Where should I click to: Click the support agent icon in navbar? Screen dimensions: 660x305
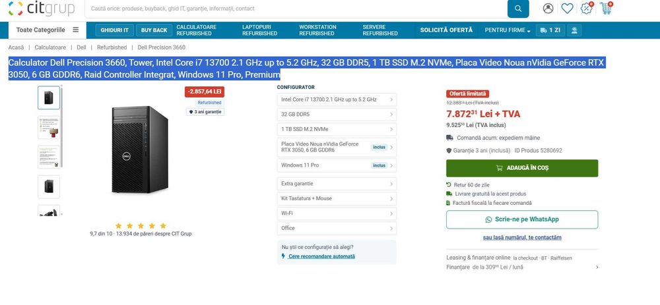coord(574,30)
